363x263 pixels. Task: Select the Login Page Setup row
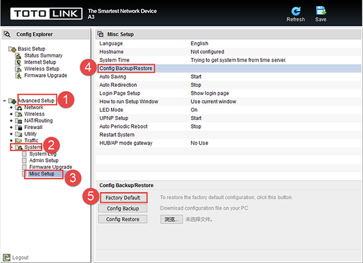coord(228,94)
